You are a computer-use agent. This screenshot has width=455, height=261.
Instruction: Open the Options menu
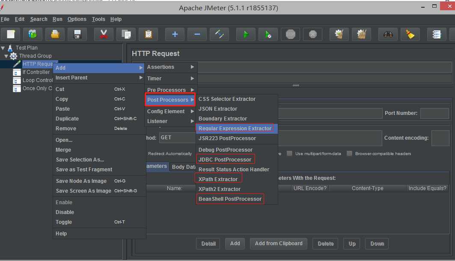(x=77, y=19)
